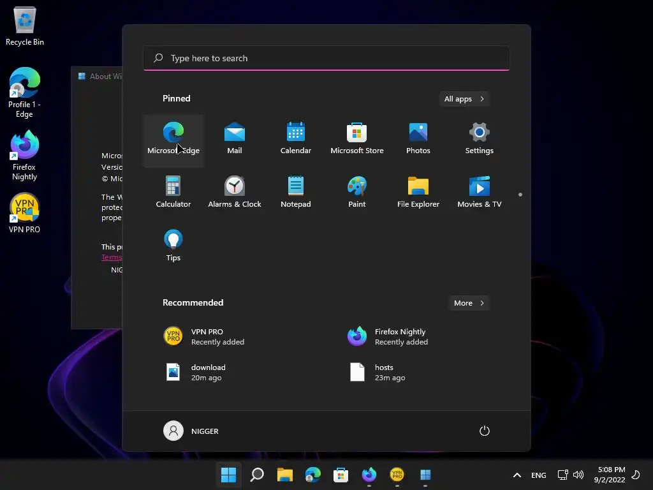Image resolution: width=653 pixels, height=490 pixels.
Task: Click the power button in Start menu
Action: 485,431
